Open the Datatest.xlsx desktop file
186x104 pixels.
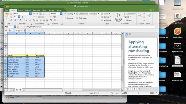pos(178,76)
